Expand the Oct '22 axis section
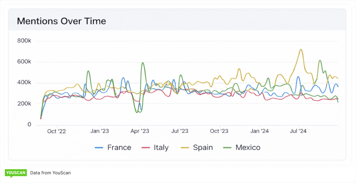 coord(56,131)
